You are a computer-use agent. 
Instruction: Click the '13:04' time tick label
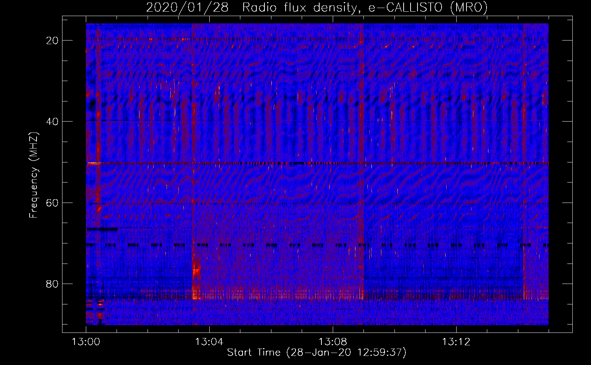click(209, 342)
